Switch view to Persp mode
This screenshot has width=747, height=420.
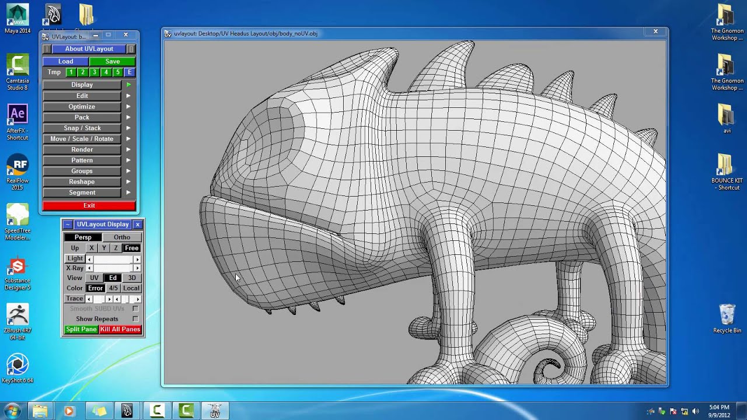83,237
